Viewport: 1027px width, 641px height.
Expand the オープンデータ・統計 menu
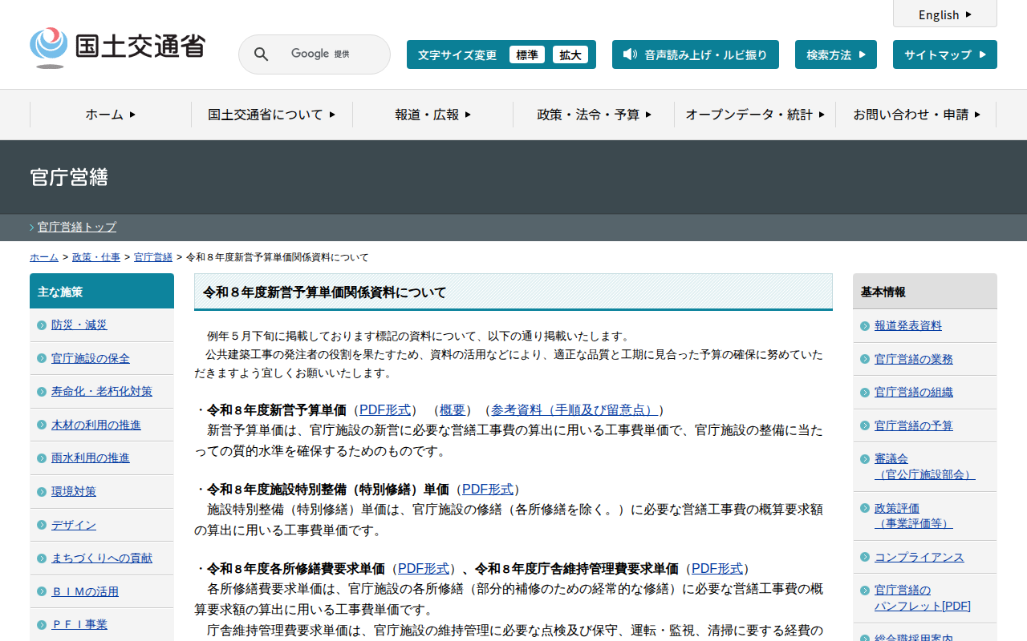pos(754,115)
